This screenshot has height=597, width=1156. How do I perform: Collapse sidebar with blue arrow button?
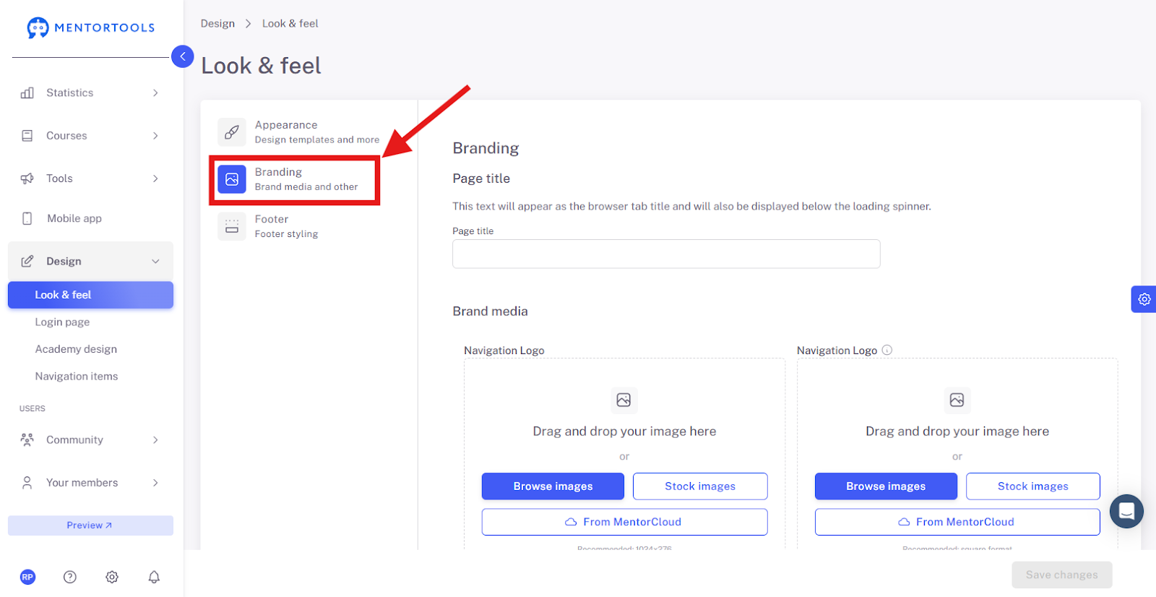click(183, 56)
